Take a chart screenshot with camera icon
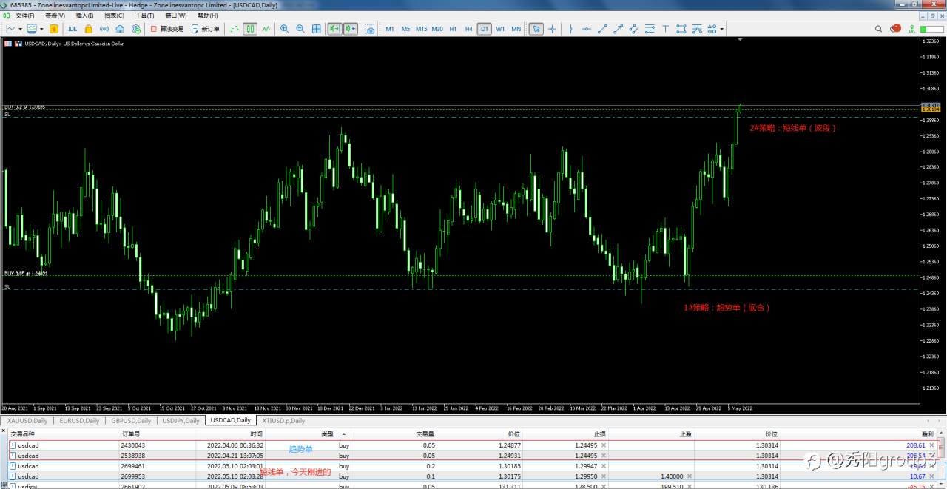This screenshot has width=947, height=489. (x=369, y=29)
